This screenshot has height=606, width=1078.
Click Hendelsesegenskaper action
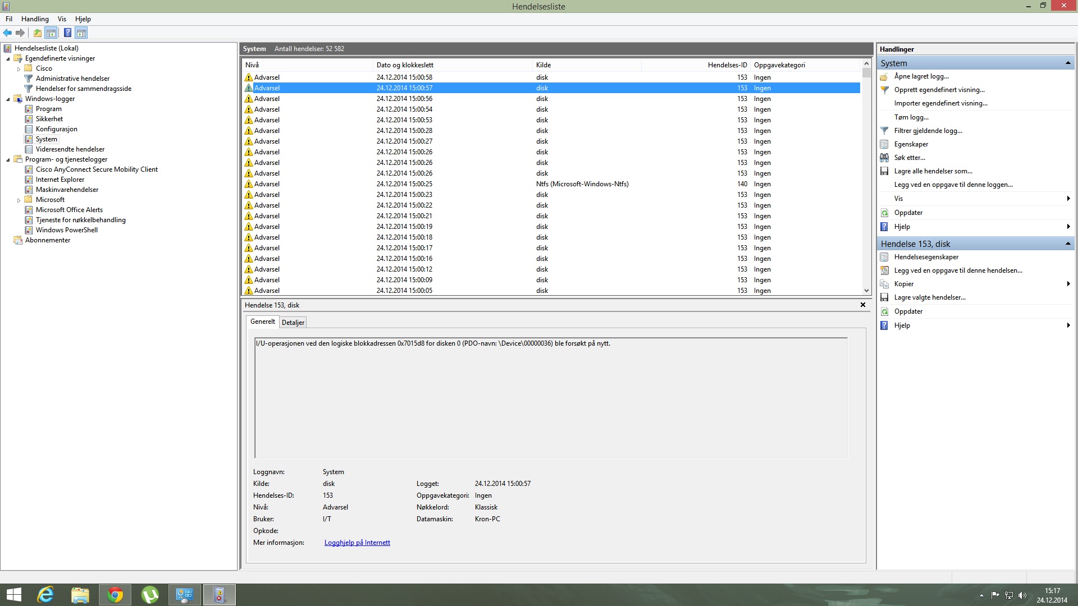tap(926, 257)
